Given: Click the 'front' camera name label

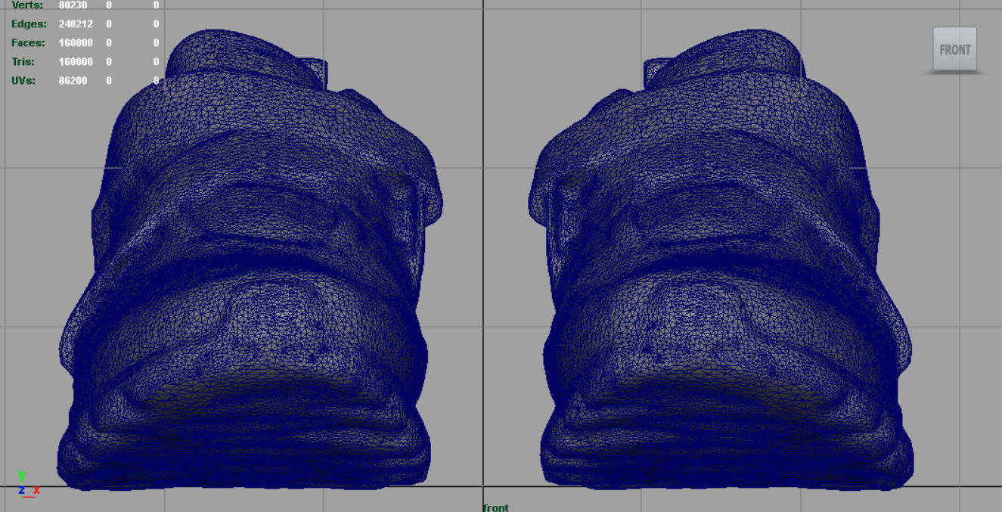Looking at the screenshot, I should [x=495, y=507].
